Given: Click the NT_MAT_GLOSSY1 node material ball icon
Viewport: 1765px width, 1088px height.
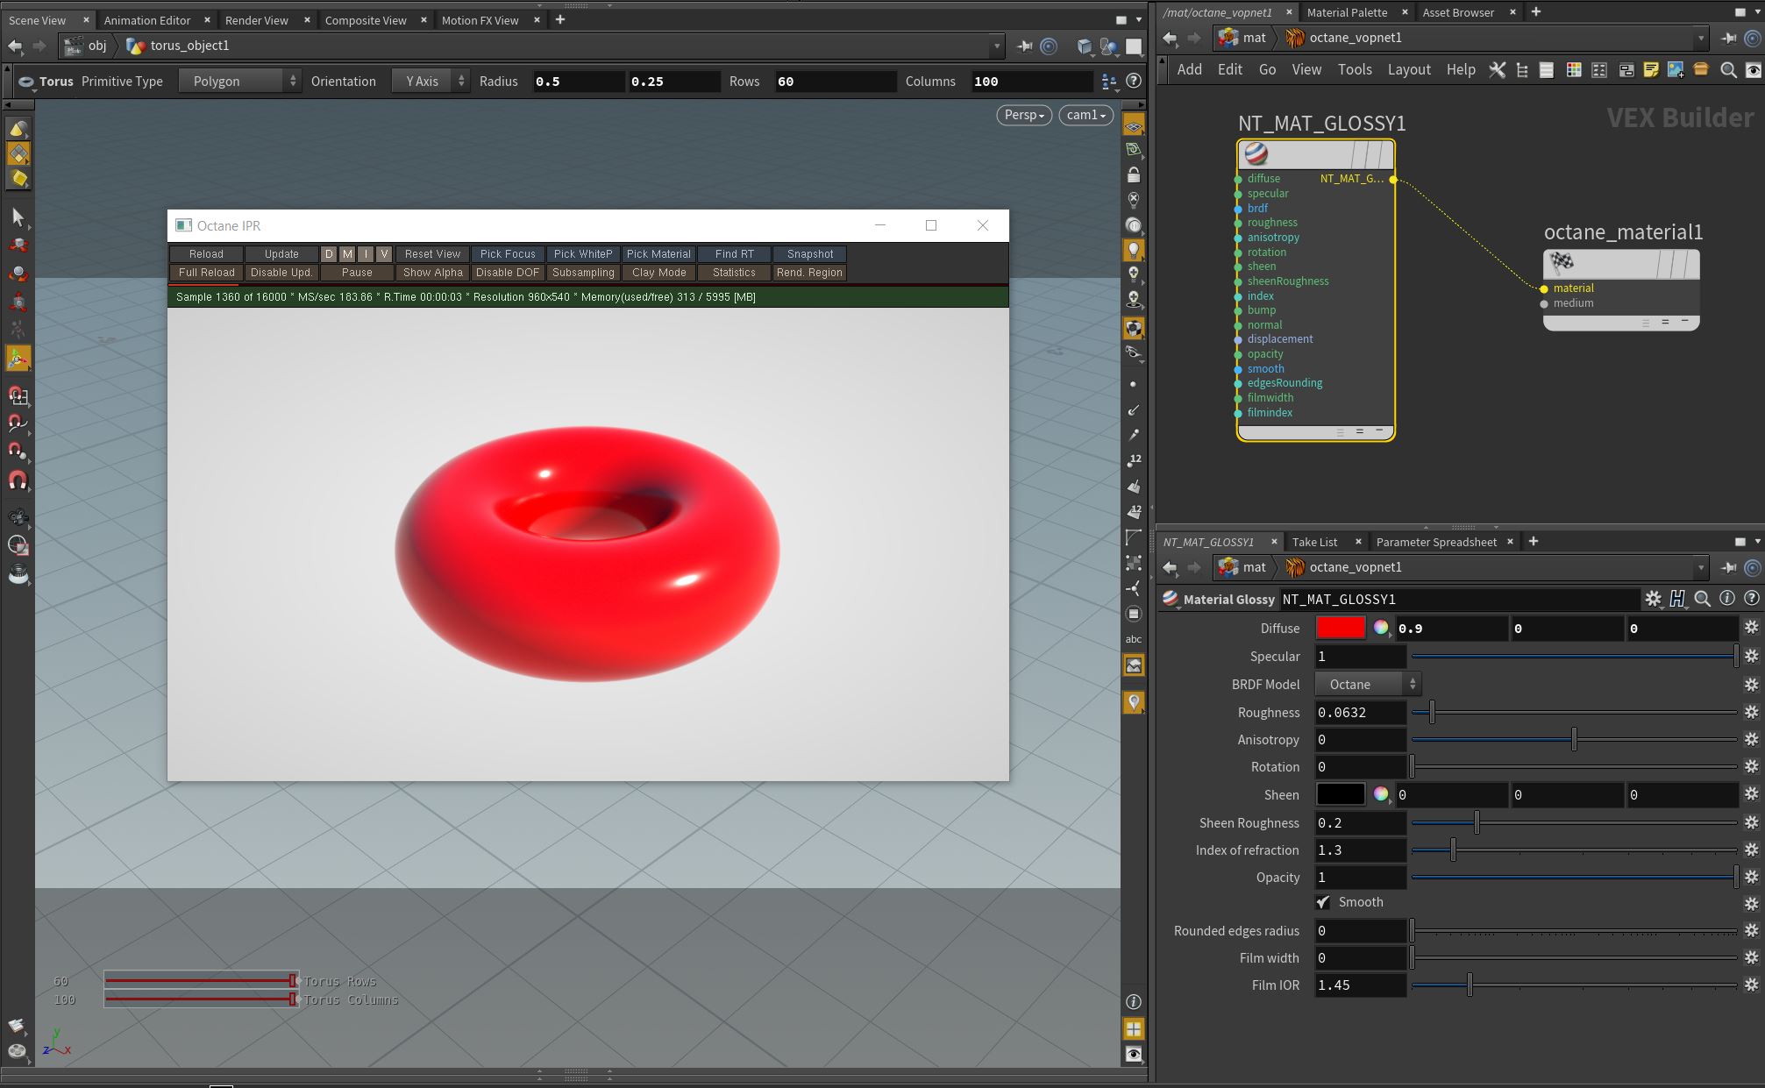Looking at the screenshot, I should (x=1256, y=154).
